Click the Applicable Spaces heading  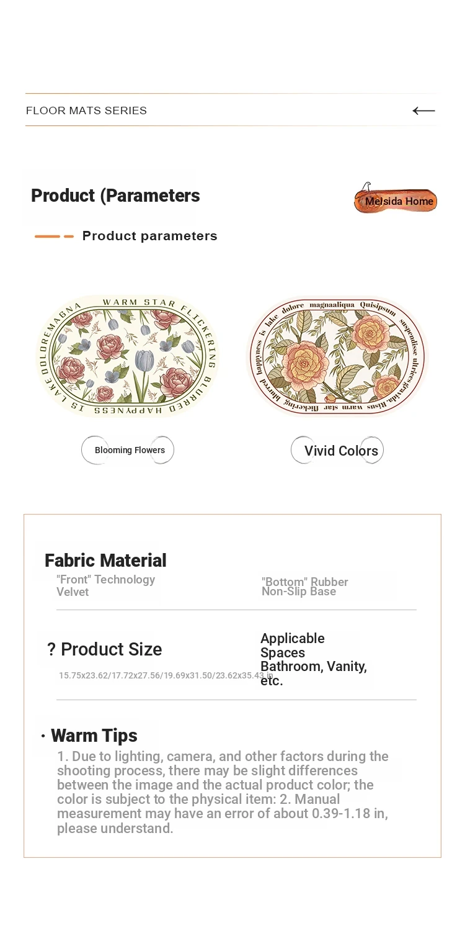click(293, 646)
